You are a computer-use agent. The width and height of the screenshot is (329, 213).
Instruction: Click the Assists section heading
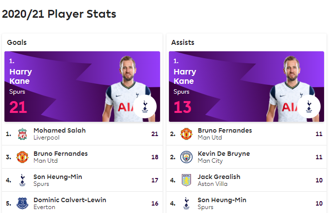click(x=183, y=42)
